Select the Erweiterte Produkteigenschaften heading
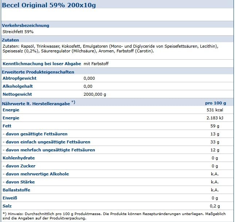The image size is (235, 222). [38, 72]
